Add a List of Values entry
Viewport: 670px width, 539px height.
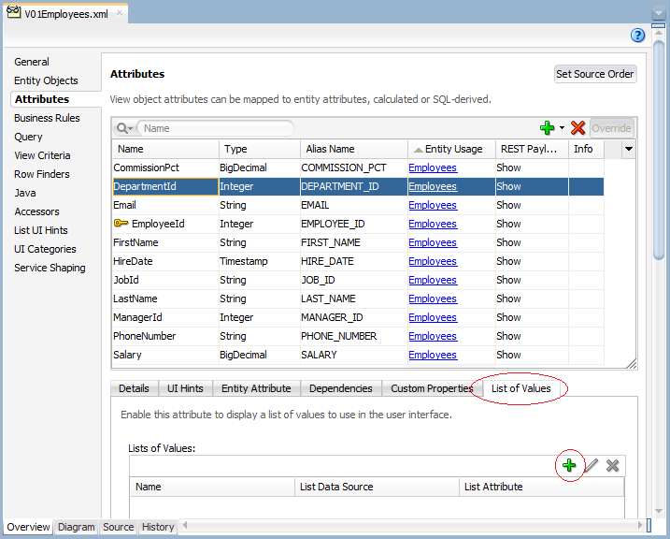pos(569,465)
